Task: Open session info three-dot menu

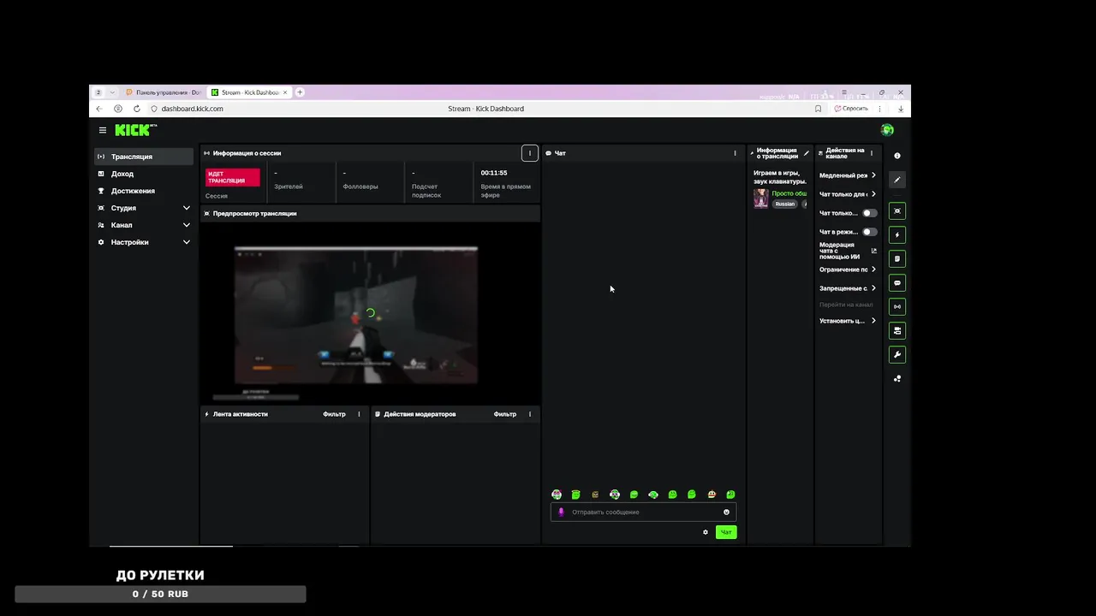Action: (529, 153)
